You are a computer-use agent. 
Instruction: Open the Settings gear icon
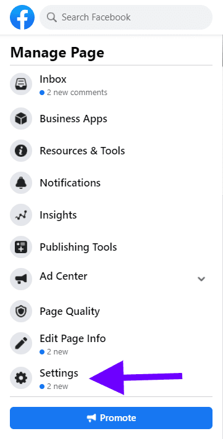[x=21, y=378]
